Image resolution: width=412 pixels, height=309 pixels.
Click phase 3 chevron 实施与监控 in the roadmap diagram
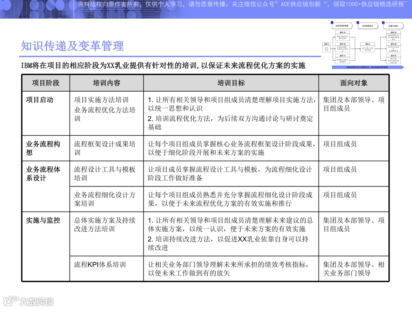pos(393,26)
